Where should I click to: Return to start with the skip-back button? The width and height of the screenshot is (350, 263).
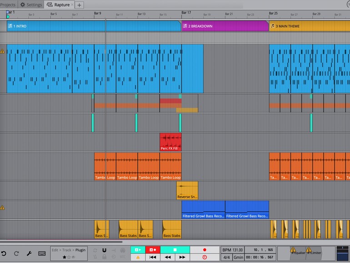tap(153, 257)
